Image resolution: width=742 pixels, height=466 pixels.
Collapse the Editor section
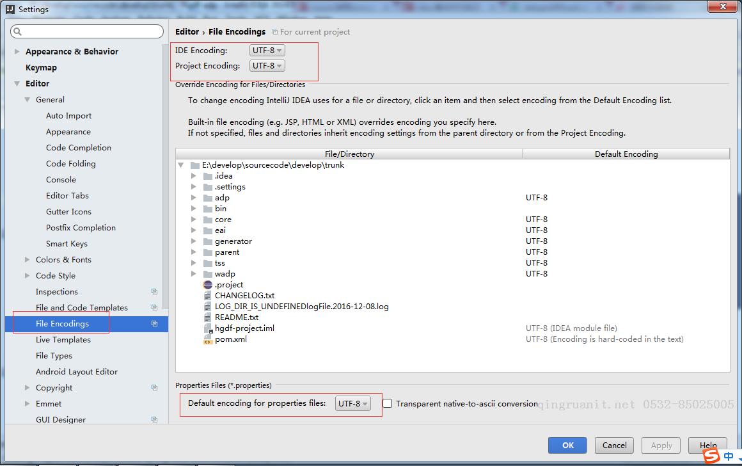pos(17,83)
